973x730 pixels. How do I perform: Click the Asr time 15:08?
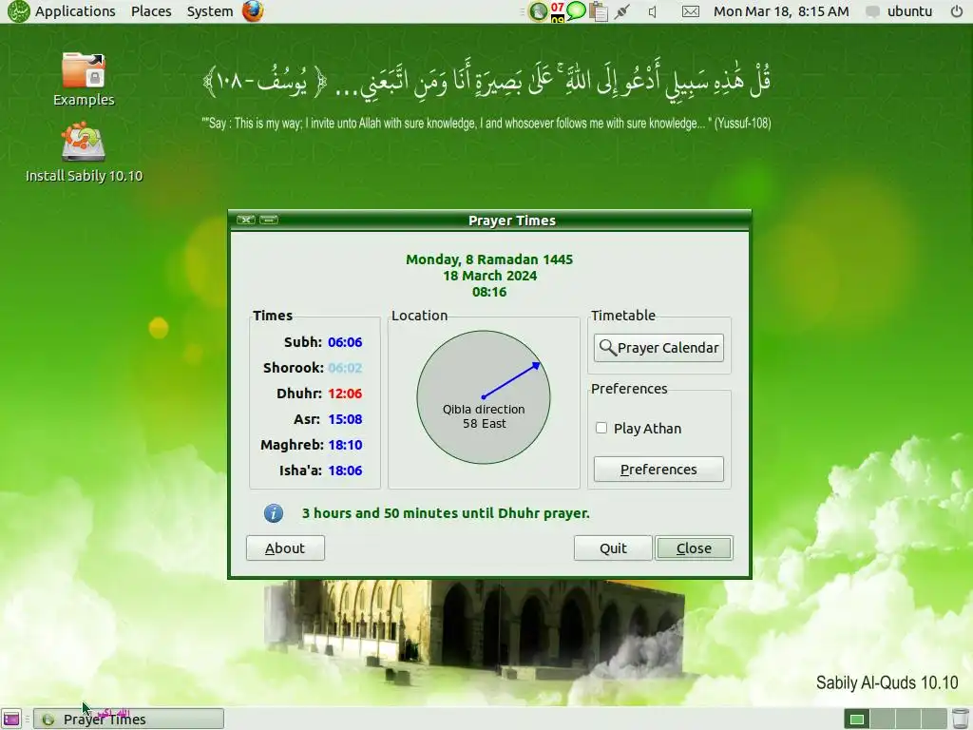(x=345, y=419)
